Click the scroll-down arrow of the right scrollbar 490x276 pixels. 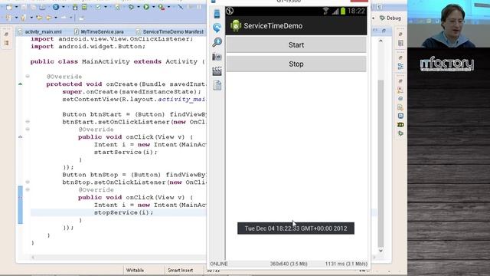[x=381, y=251]
